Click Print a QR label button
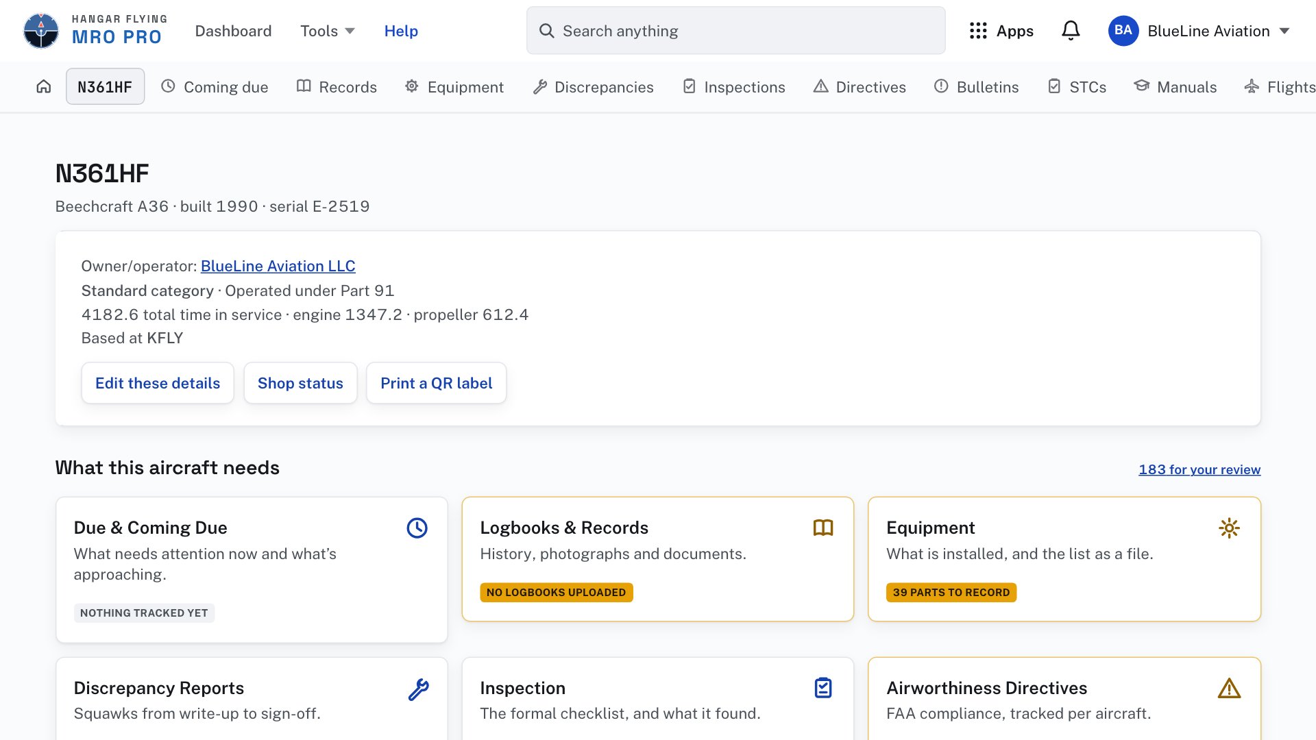Screen dimensions: 1316x740 437,383
